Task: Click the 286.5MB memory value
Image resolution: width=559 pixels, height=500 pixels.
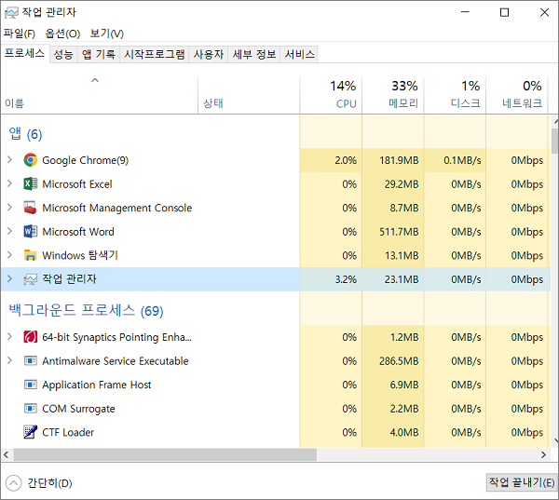Action: (399, 361)
